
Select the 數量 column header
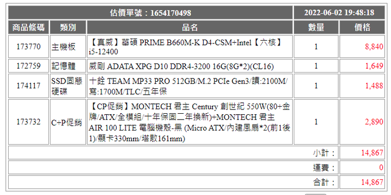(316, 28)
